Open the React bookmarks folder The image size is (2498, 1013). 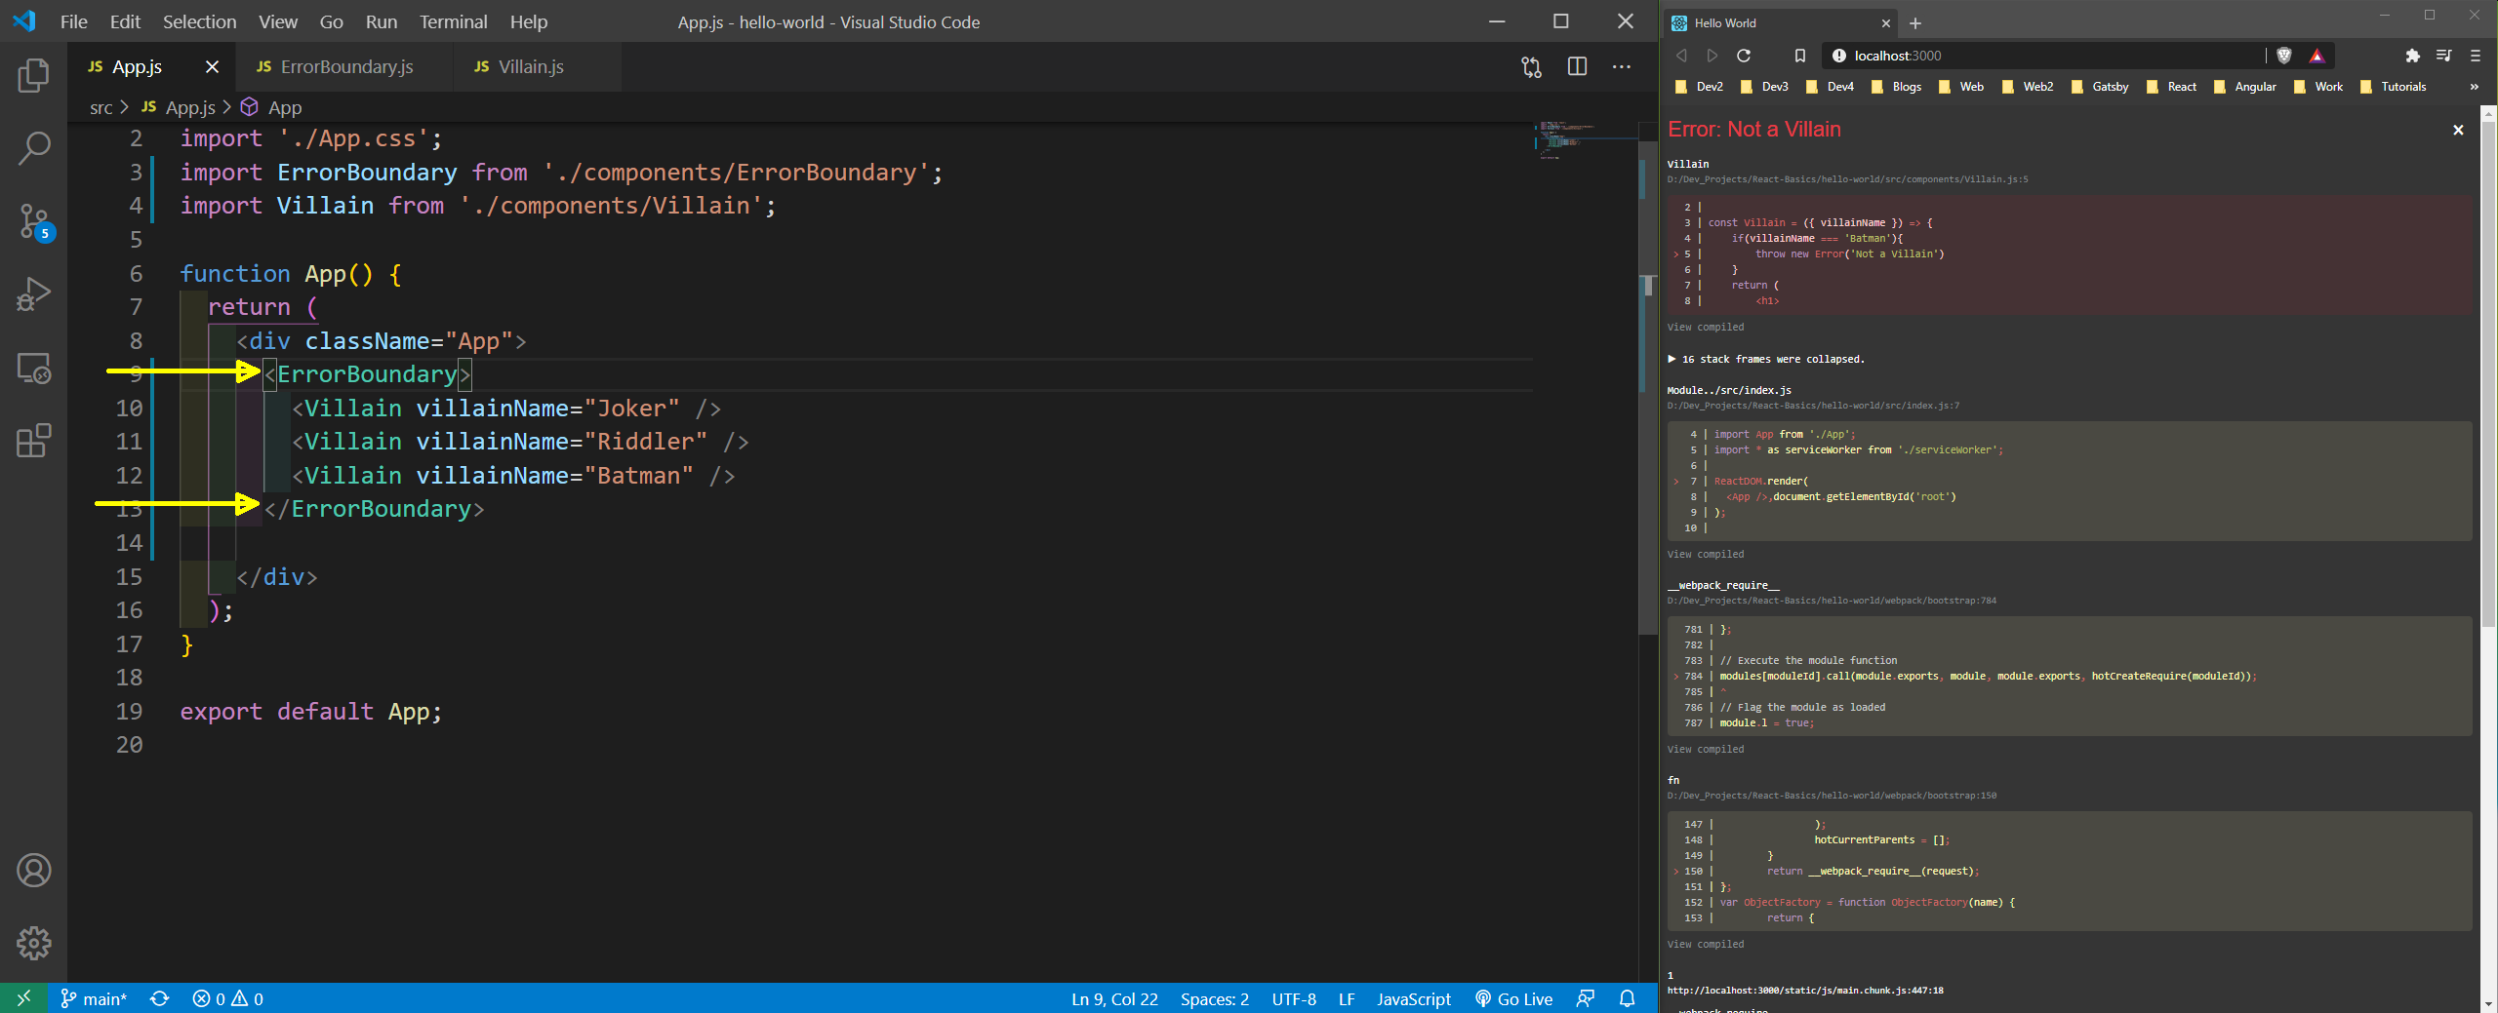[x=2171, y=87]
